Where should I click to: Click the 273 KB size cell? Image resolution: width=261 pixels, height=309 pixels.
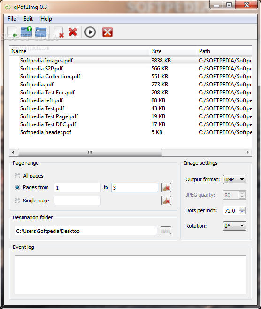click(x=160, y=85)
